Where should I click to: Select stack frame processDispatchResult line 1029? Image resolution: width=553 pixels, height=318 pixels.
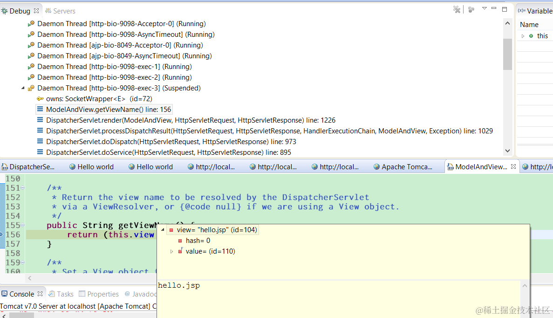point(269,131)
